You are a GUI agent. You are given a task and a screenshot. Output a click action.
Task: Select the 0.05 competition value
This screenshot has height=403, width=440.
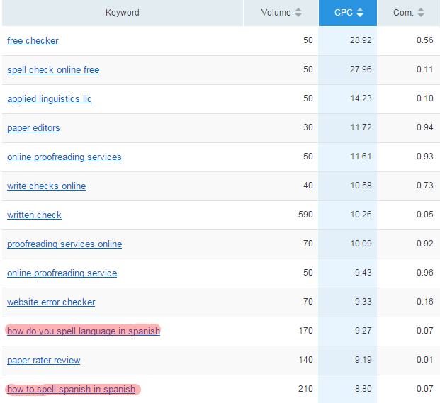[425, 215]
